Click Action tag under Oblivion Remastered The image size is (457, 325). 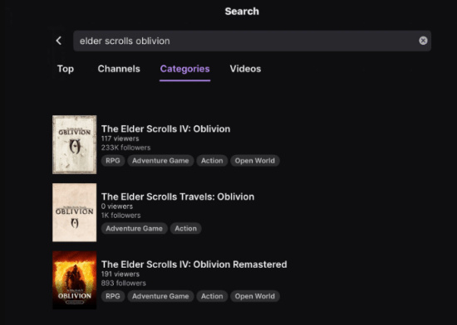[212, 296]
